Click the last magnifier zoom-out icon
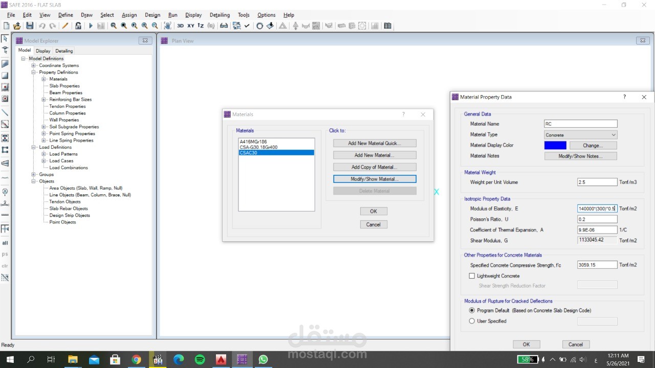 155,26
